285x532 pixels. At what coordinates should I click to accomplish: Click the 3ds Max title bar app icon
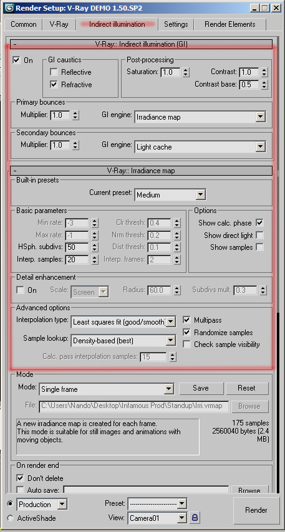point(9,7)
